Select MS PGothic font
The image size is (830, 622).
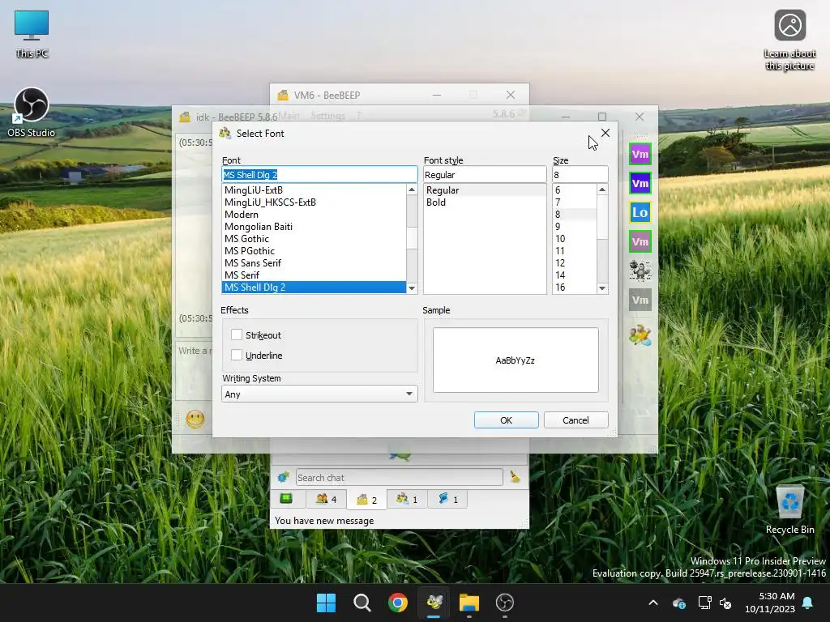tap(314, 251)
